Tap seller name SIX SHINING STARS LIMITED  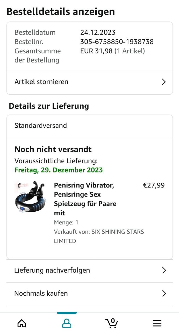(x=98, y=236)
